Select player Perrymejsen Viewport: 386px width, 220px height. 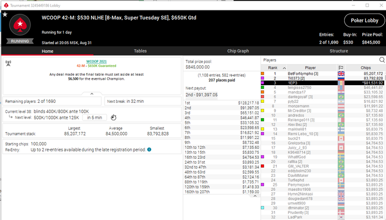coord(299,185)
